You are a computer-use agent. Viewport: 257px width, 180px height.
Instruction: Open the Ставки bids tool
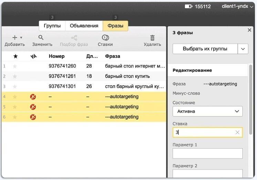105,41
